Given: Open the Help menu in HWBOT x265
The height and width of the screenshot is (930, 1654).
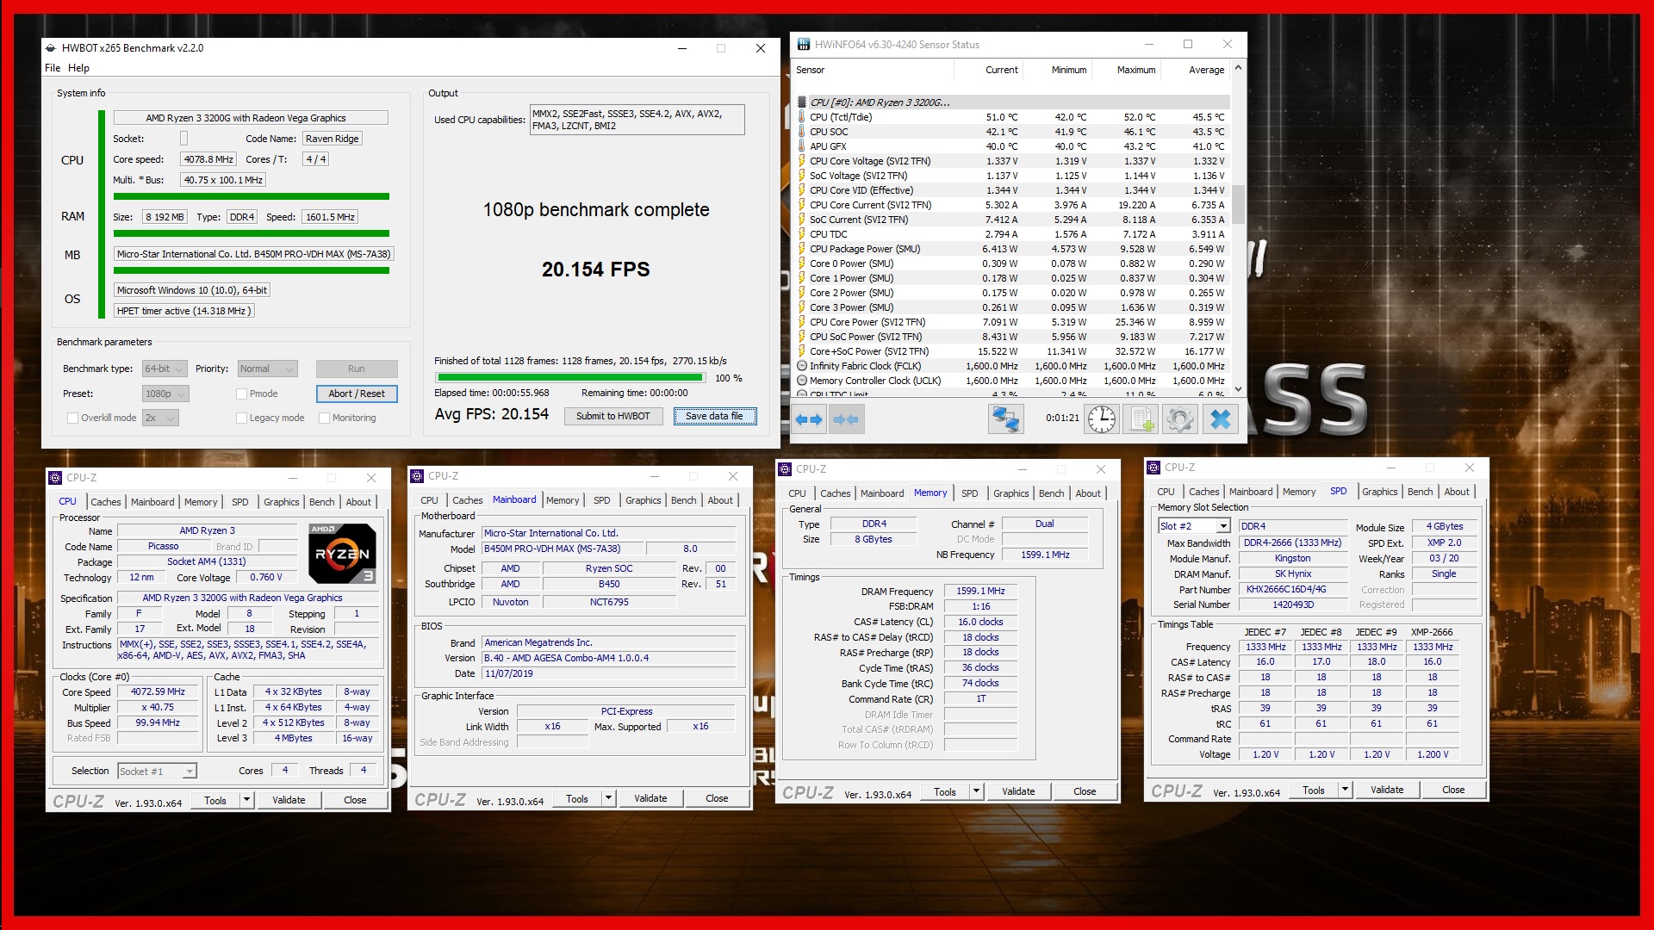Looking at the screenshot, I should coord(78,68).
